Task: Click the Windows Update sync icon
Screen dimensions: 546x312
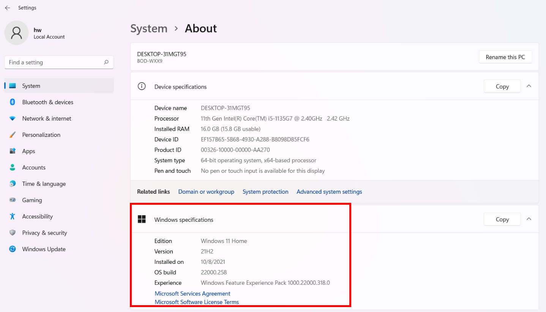Action: tap(13, 249)
